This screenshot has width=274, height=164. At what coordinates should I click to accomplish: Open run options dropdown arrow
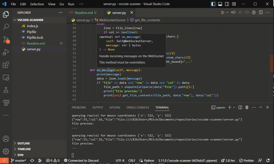pyautogui.click(x=227, y=13)
